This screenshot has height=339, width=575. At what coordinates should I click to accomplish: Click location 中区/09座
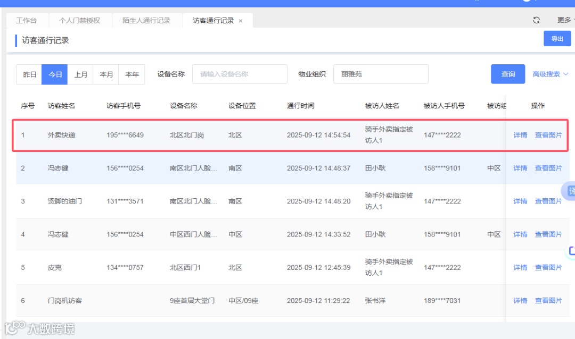pyautogui.click(x=243, y=301)
